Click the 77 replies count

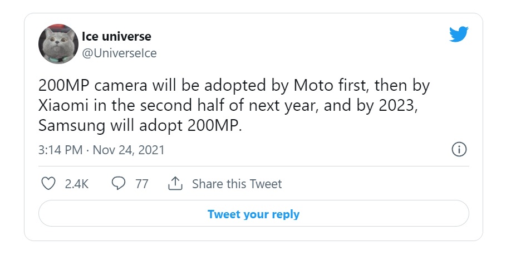(x=142, y=184)
